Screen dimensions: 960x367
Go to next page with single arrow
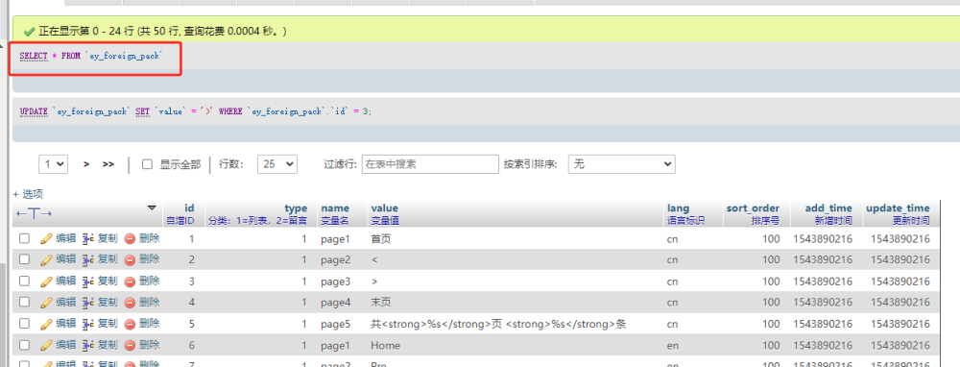87,164
